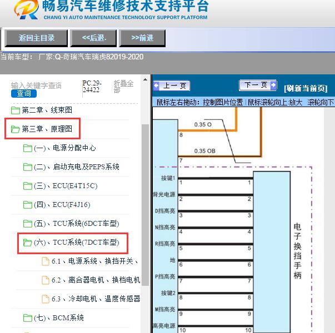Click folder icon beside TCU系统(6DCT车型)
335x333 pixels.
click(28, 224)
